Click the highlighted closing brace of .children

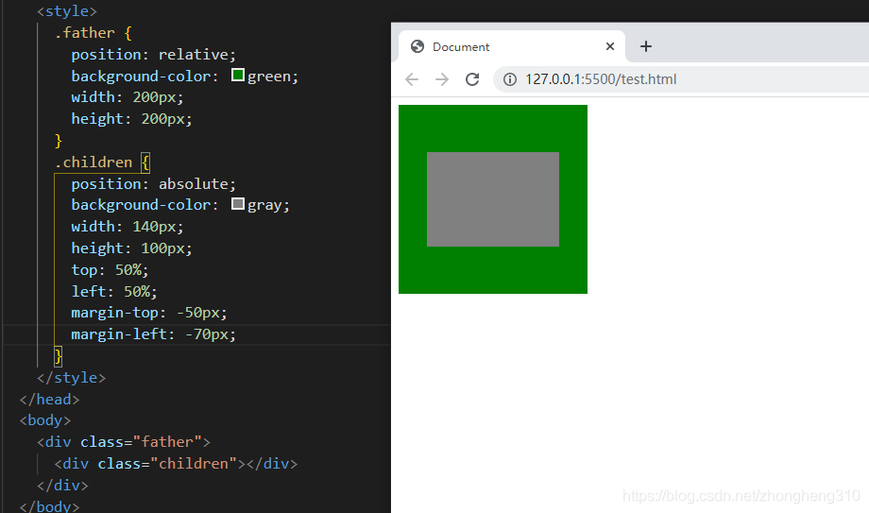tap(59, 356)
